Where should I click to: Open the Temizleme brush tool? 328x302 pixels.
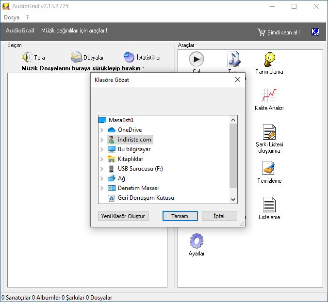[x=268, y=168]
